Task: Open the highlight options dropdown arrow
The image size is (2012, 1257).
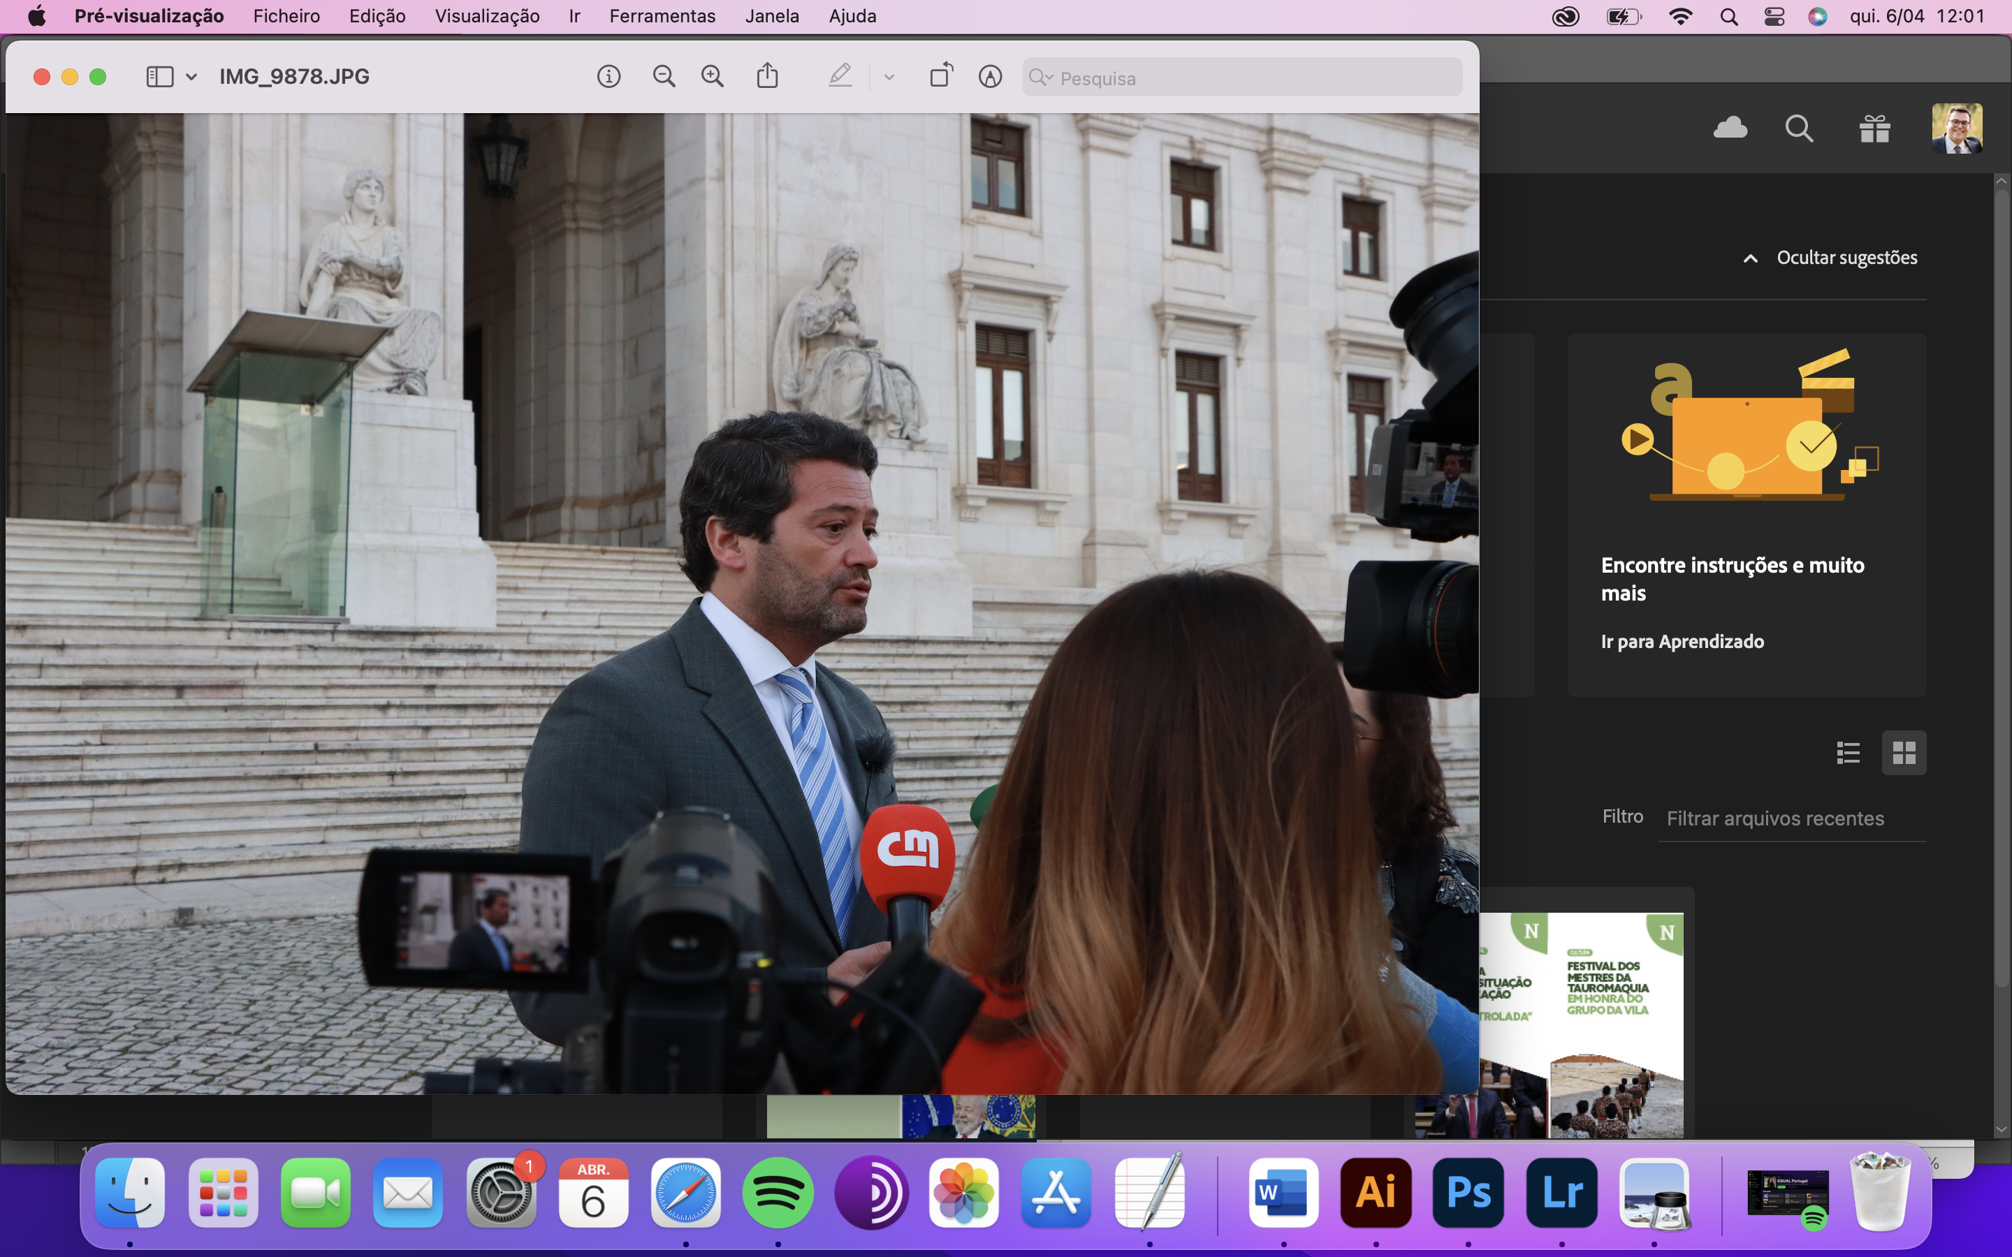Action: [889, 78]
